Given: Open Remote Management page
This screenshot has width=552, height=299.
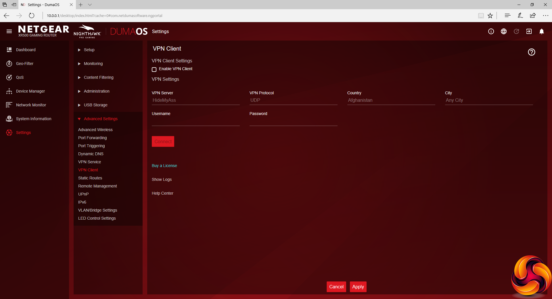Looking at the screenshot, I should pyautogui.click(x=97, y=186).
